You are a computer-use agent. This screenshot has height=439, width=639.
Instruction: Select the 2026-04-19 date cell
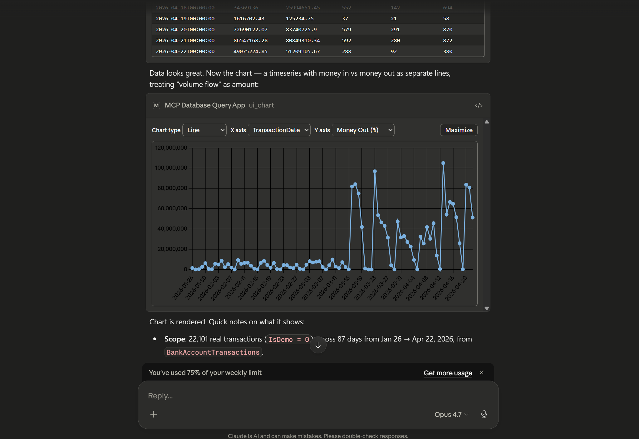pos(185,18)
